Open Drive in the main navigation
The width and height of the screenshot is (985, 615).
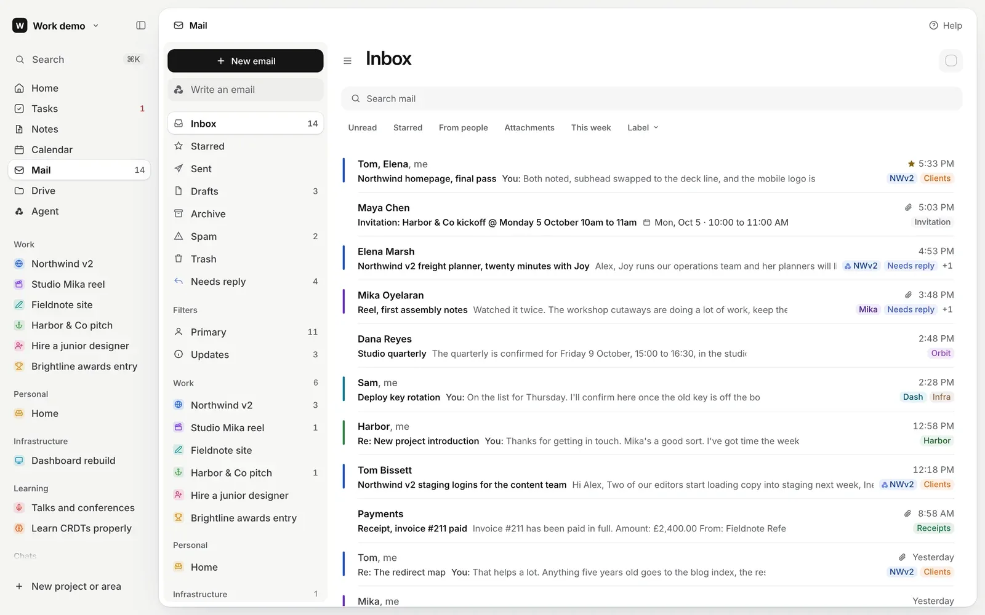pyautogui.click(x=79, y=191)
